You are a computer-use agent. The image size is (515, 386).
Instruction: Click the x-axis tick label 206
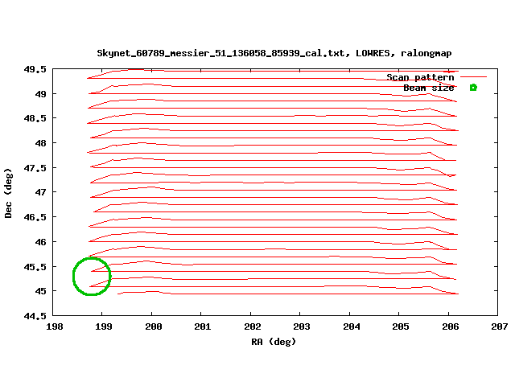pos(451,326)
